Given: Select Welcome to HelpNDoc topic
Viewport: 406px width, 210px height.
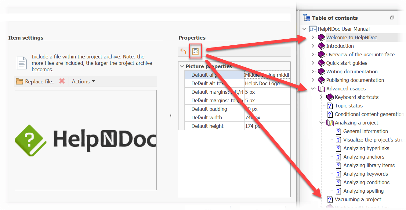Looking at the screenshot, I should pyautogui.click(x=352, y=37).
